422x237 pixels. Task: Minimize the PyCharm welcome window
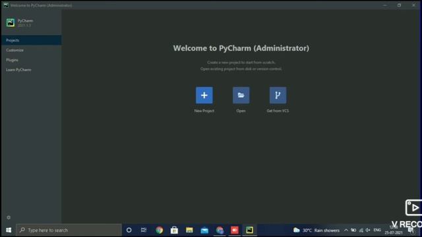pos(385,5)
